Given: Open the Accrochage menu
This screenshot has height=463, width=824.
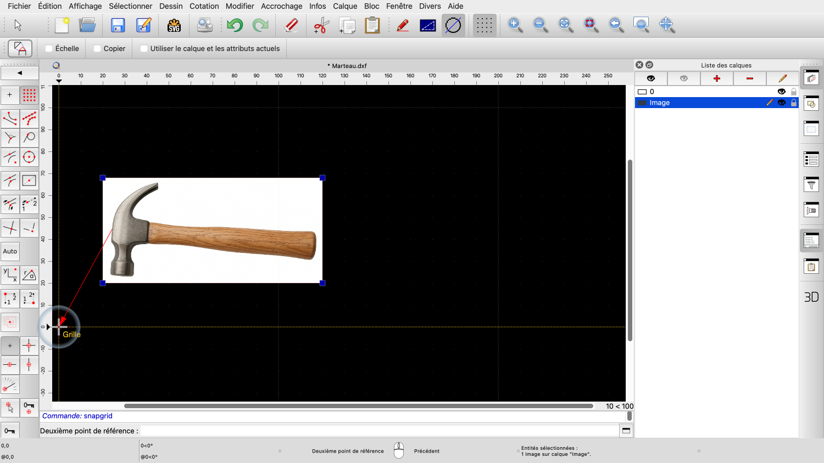Looking at the screenshot, I should pyautogui.click(x=281, y=6).
